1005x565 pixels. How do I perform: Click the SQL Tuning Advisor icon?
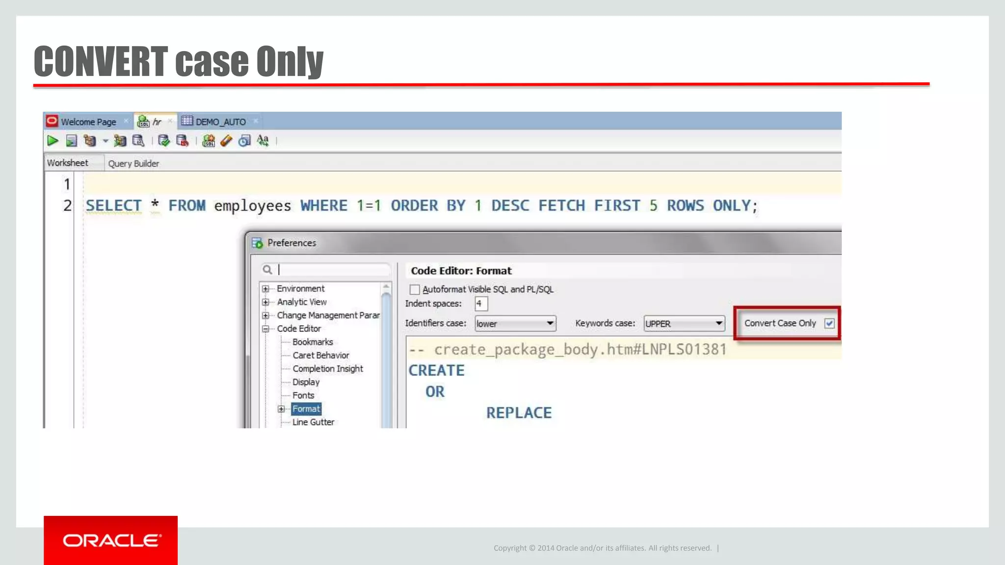coord(138,141)
